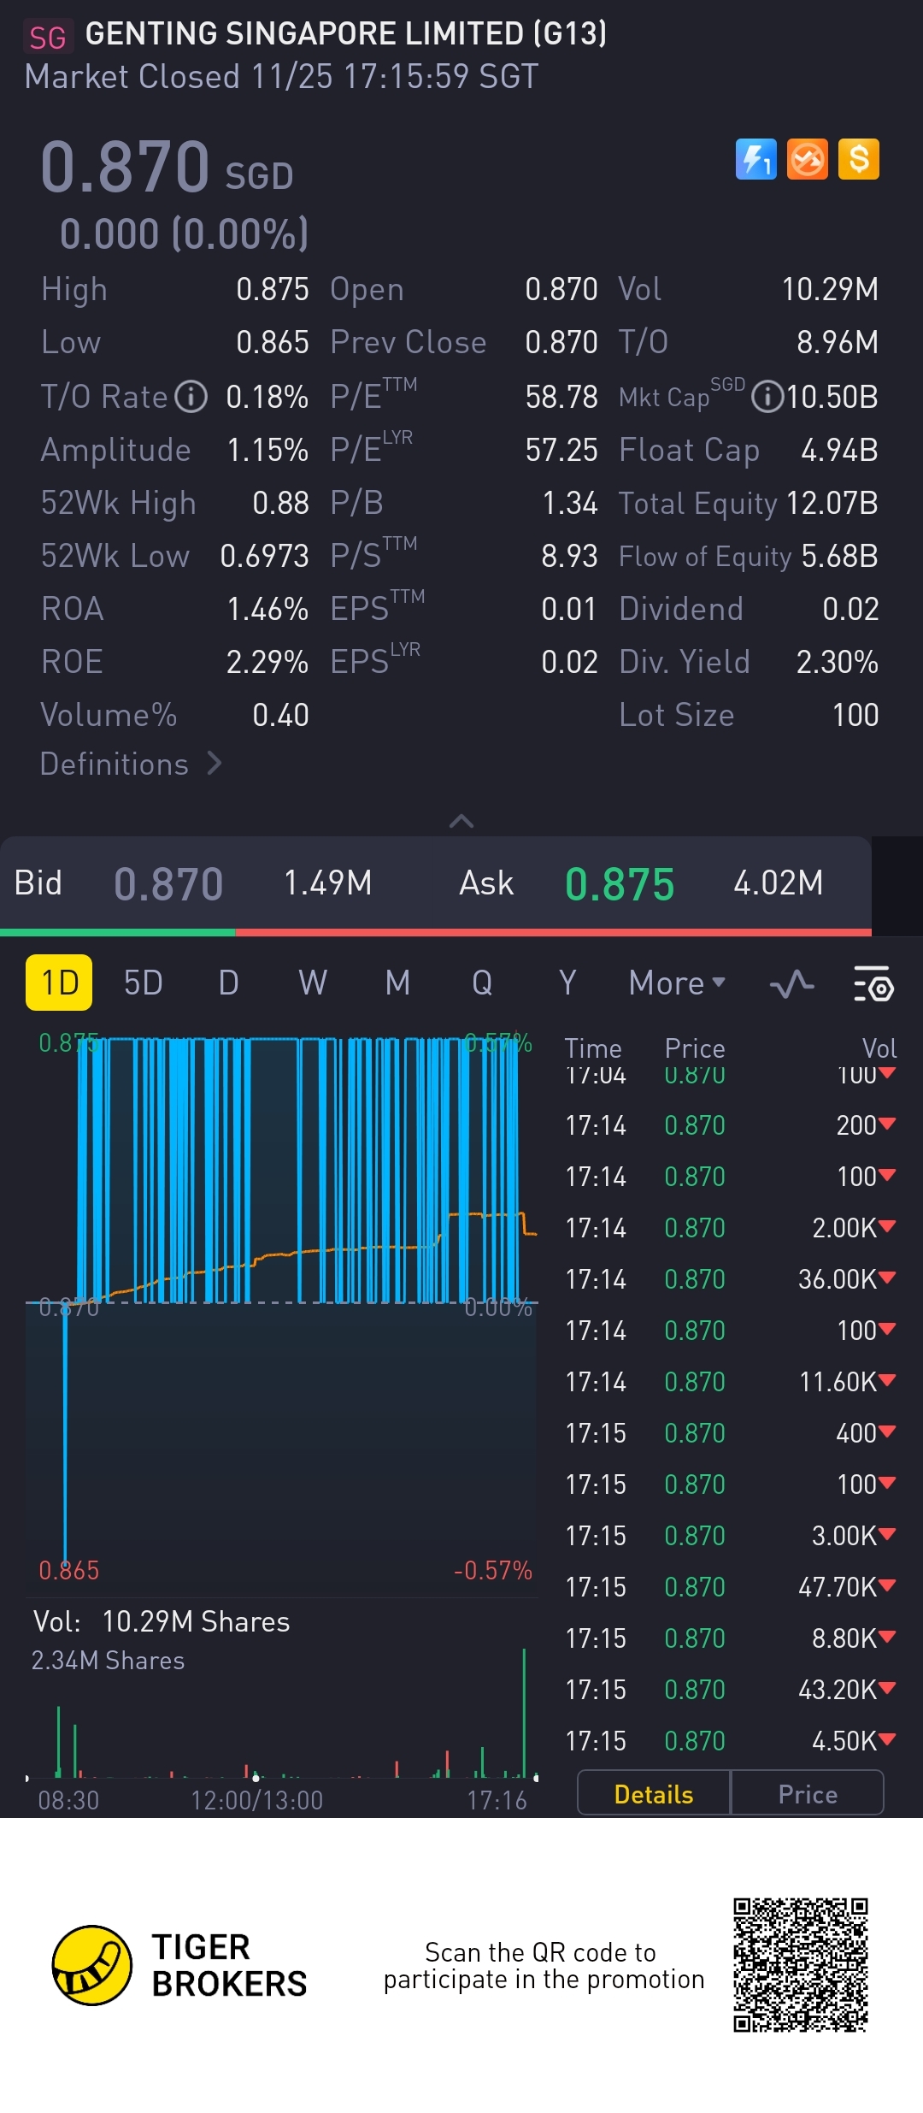Tap the SG market badge
Image resolution: width=923 pixels, height=2113 pixels.
point(48,37)
